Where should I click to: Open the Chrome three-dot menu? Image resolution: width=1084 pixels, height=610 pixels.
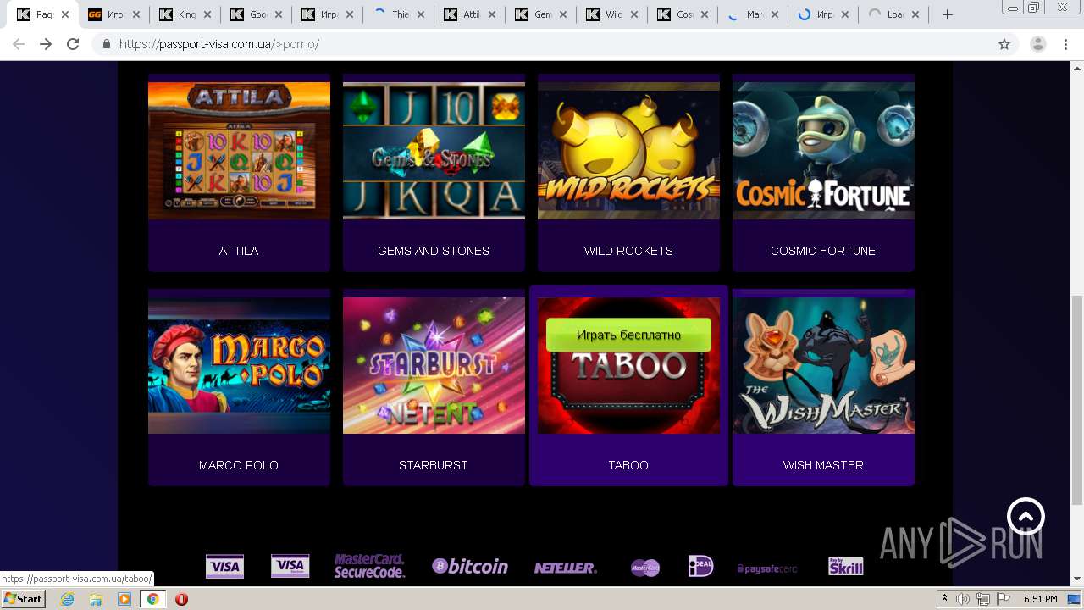pos(1065,44)
